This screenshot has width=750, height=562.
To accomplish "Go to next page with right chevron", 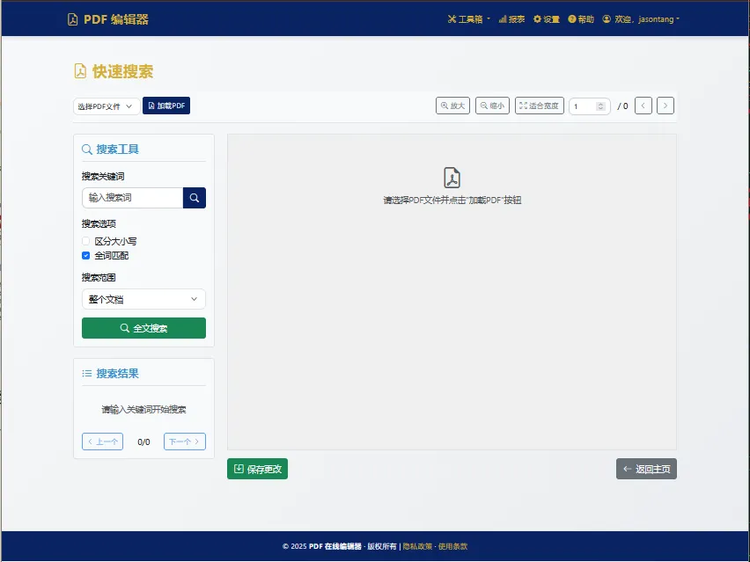I will coord(665,106).
